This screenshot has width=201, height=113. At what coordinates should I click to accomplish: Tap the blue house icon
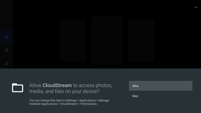6,37
